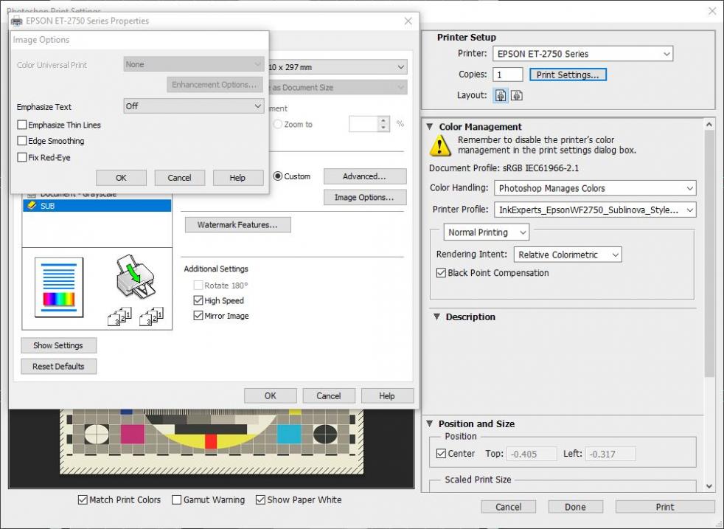This screenshot has height=529, width=724.
Task: Click the Reset Defaults button
Action: [x=58, y=367]
